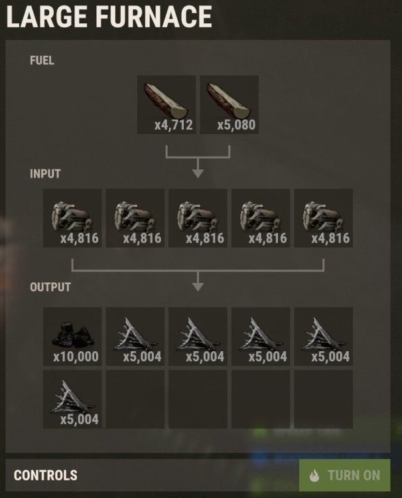The height and width of the screenshot is (498, 402).
Task: Grab the first metal fragments output stack
Action: pos(135,337)
